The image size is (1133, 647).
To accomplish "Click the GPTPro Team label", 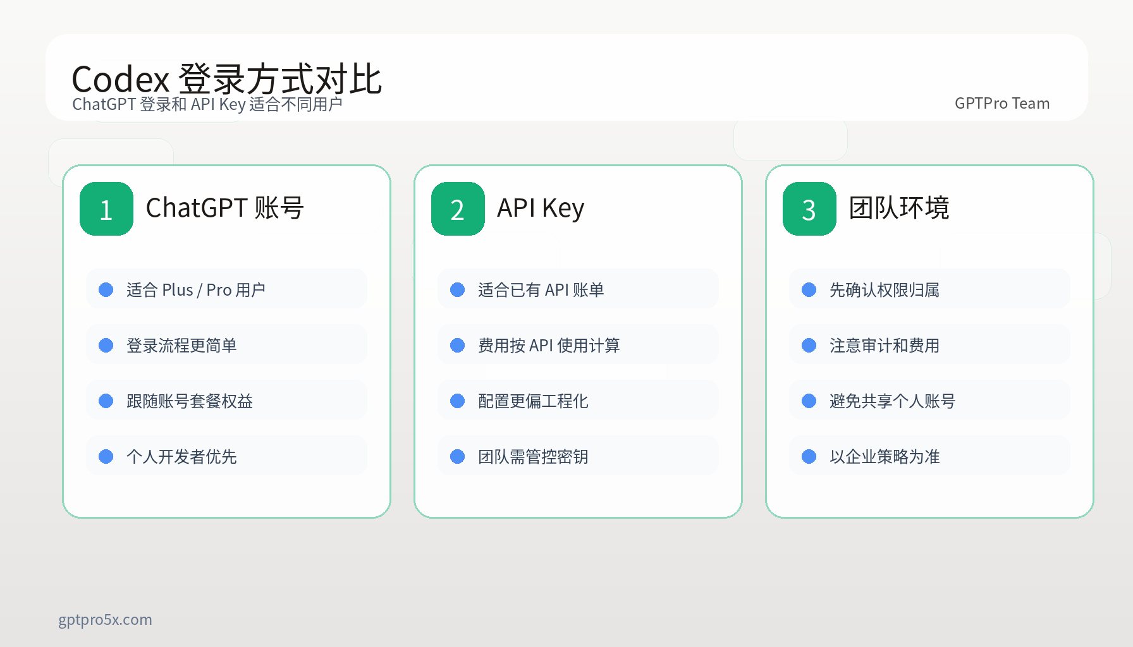I will click(1002, 104).
